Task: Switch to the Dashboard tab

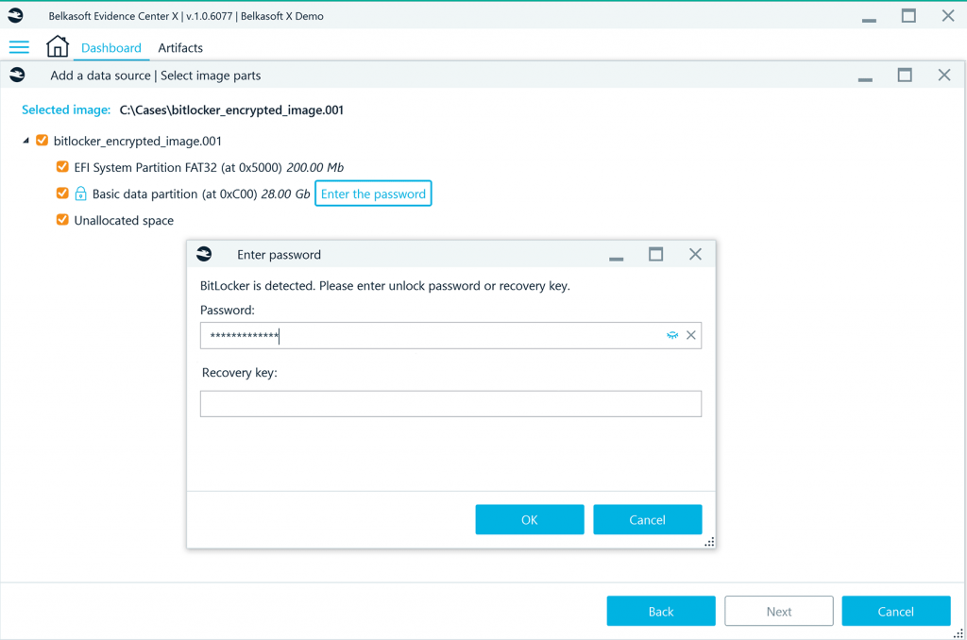Action: (111, 47)
